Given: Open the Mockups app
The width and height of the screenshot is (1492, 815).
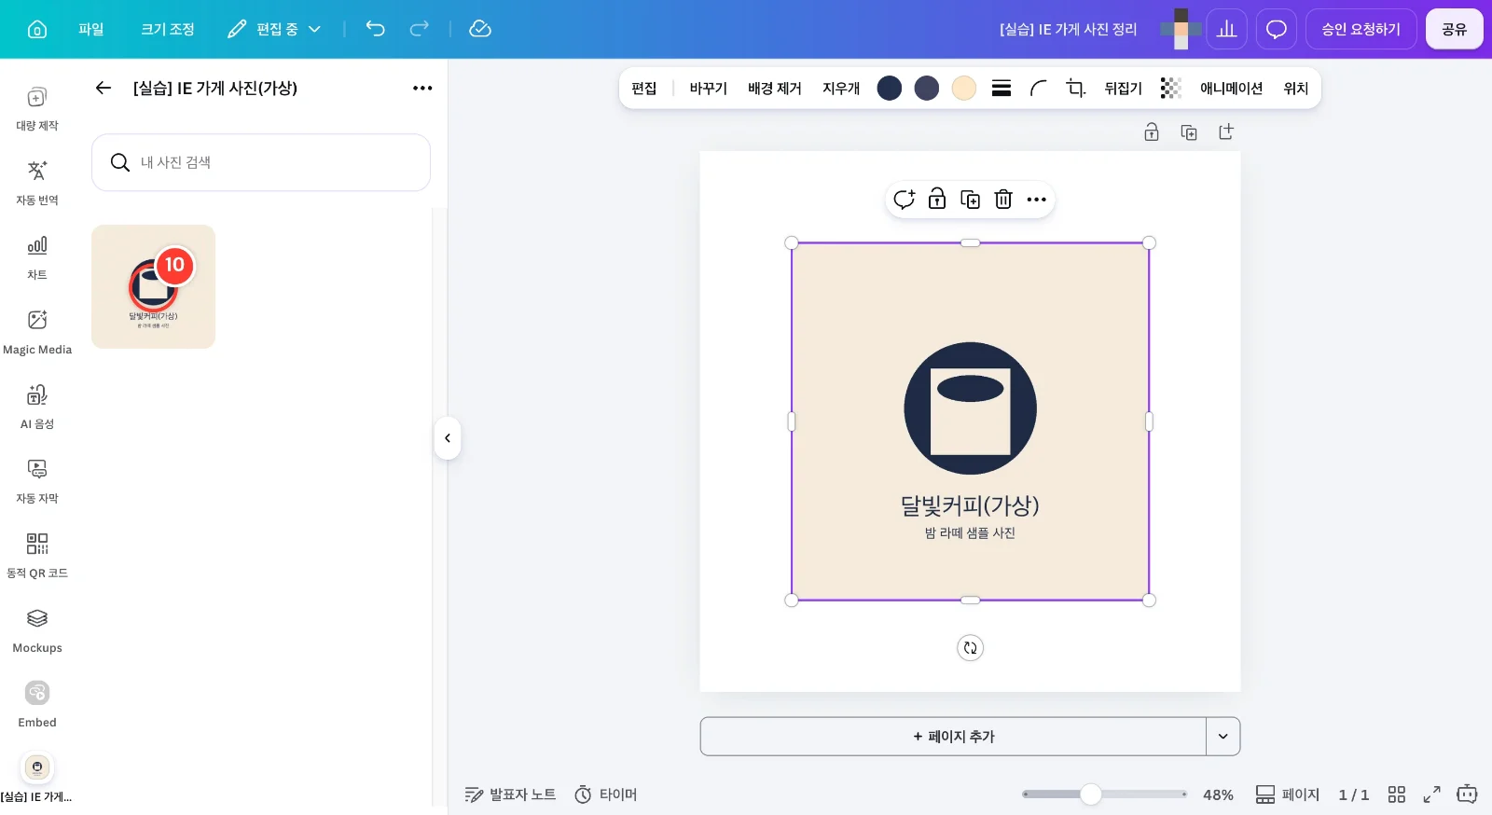Looking at the screenshot, I should 37,629.
